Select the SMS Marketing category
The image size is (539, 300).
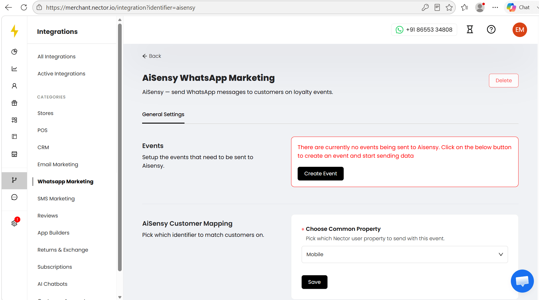[56, 199]
